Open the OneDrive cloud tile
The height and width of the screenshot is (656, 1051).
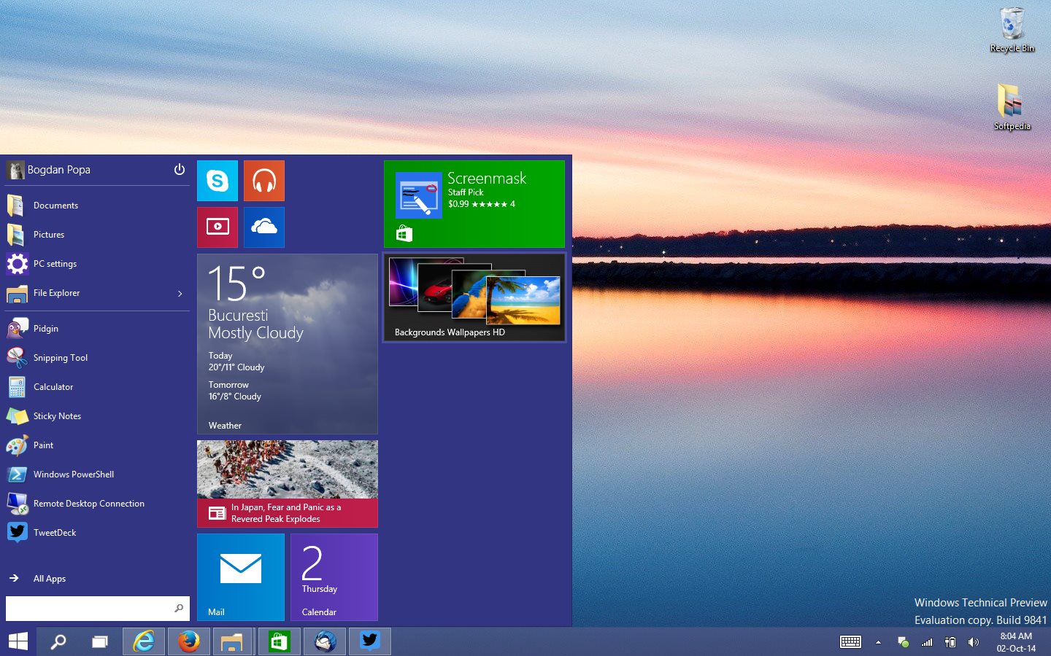tap(264, 227)
